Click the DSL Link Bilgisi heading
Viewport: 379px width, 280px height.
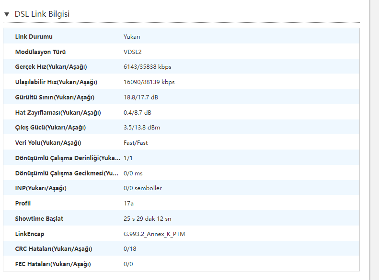click(42, 14)
